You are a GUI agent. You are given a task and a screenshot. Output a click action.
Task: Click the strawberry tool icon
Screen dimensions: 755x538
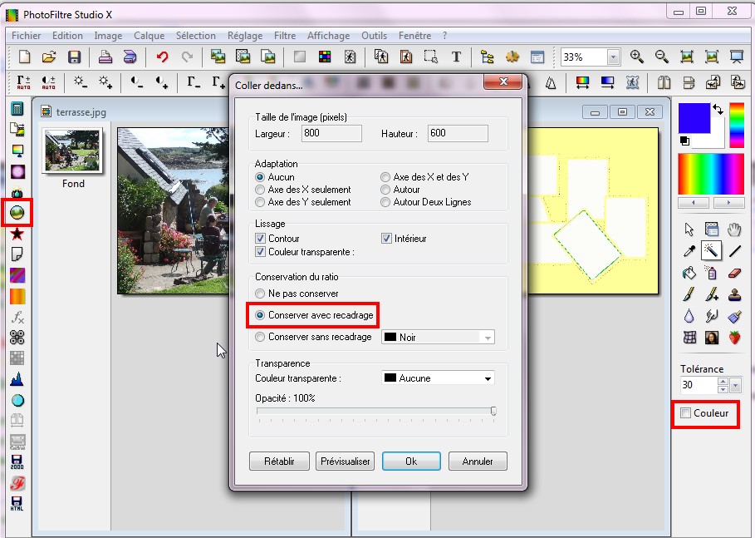click(x=734, y=337)
